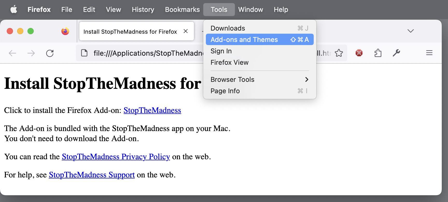Open the History menu
This screenshot has width=448, height=202.
143,10
